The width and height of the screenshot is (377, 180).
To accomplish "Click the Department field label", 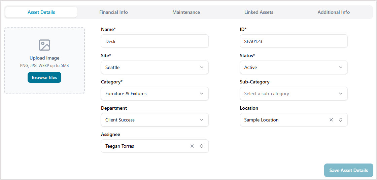I will (x=114, y=108).
